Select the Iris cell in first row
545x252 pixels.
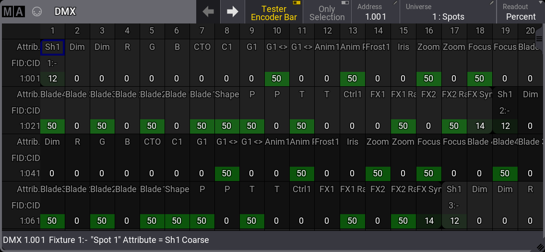403,47
